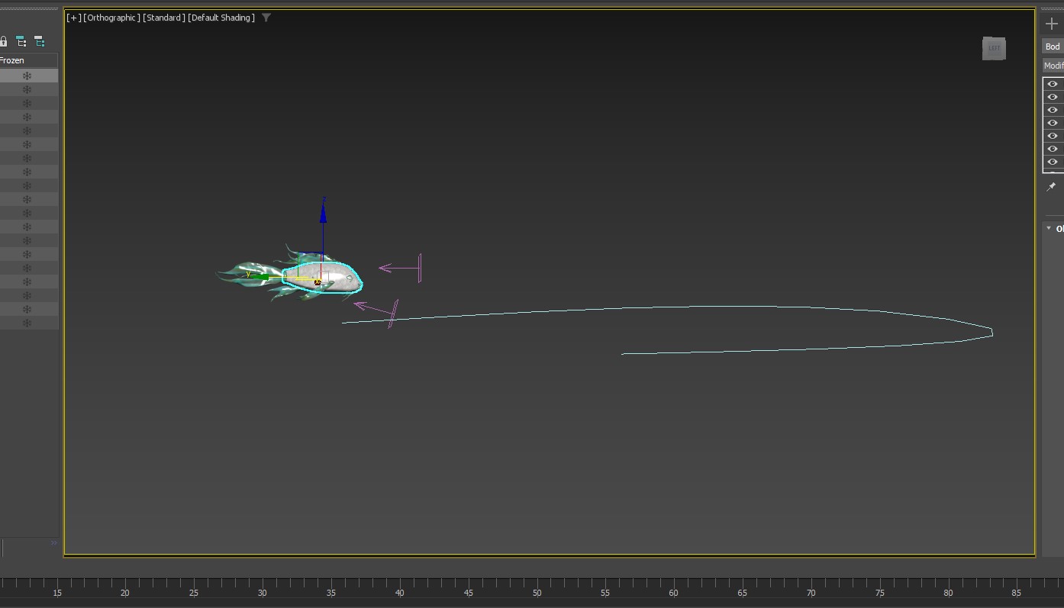1064x608 pixels.
Task: Open the [+] viewport menu
Action: [x=73, y=17]
